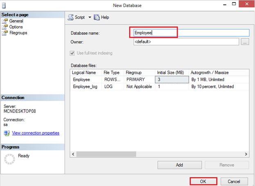Close the New Database window
Screen dimensions: 255x186
pos(246,4)
